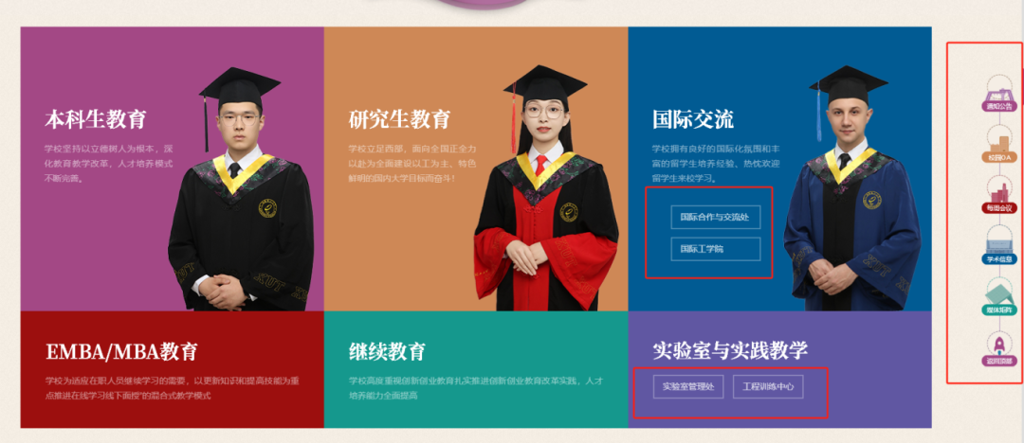The image size is (1024, 443).
Task: Open the 媒体矩阵 sidebar icon
Action: 1000,297
